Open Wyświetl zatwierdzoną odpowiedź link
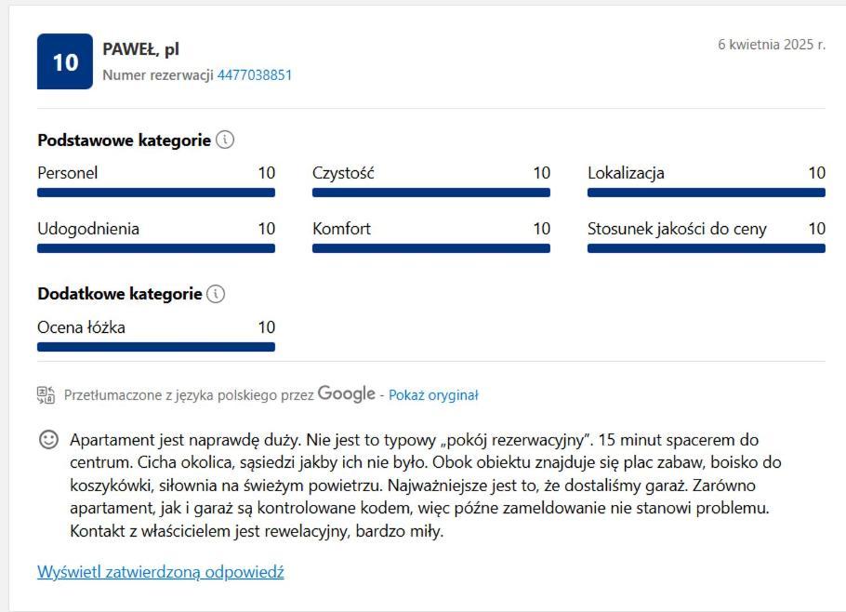This screenshot has width=846, height=612. point(160,571)
